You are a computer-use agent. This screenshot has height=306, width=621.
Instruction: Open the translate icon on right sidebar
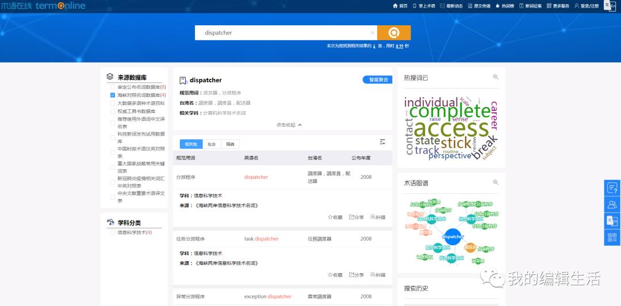[x=612, y=221]
